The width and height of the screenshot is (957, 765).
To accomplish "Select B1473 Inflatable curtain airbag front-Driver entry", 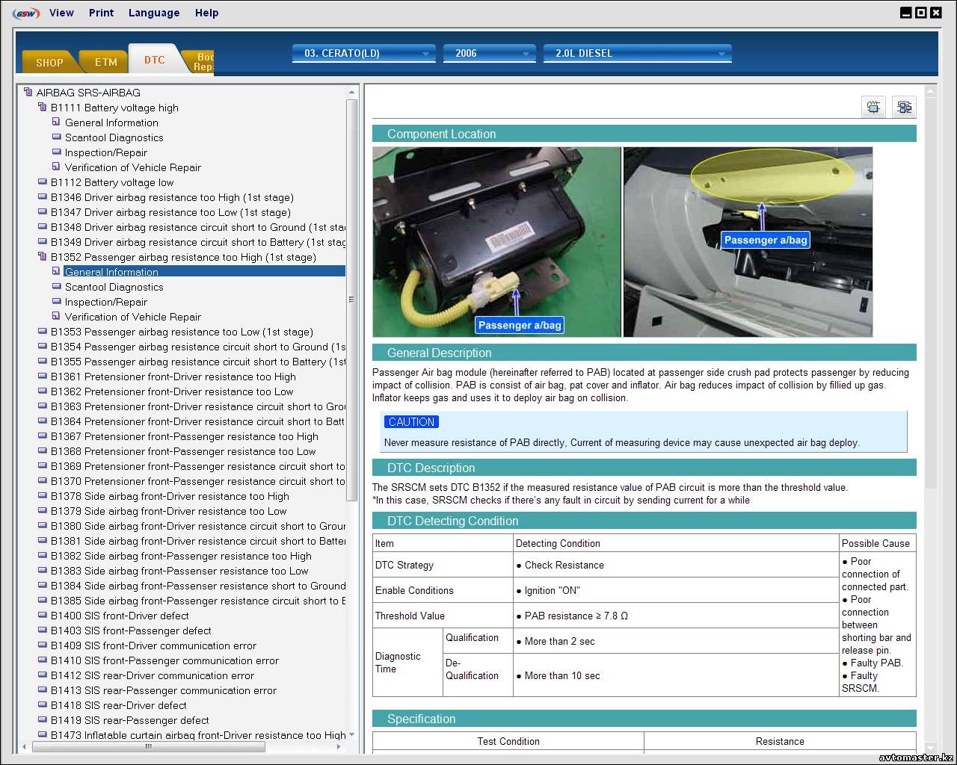I will (x=198, y=735).
